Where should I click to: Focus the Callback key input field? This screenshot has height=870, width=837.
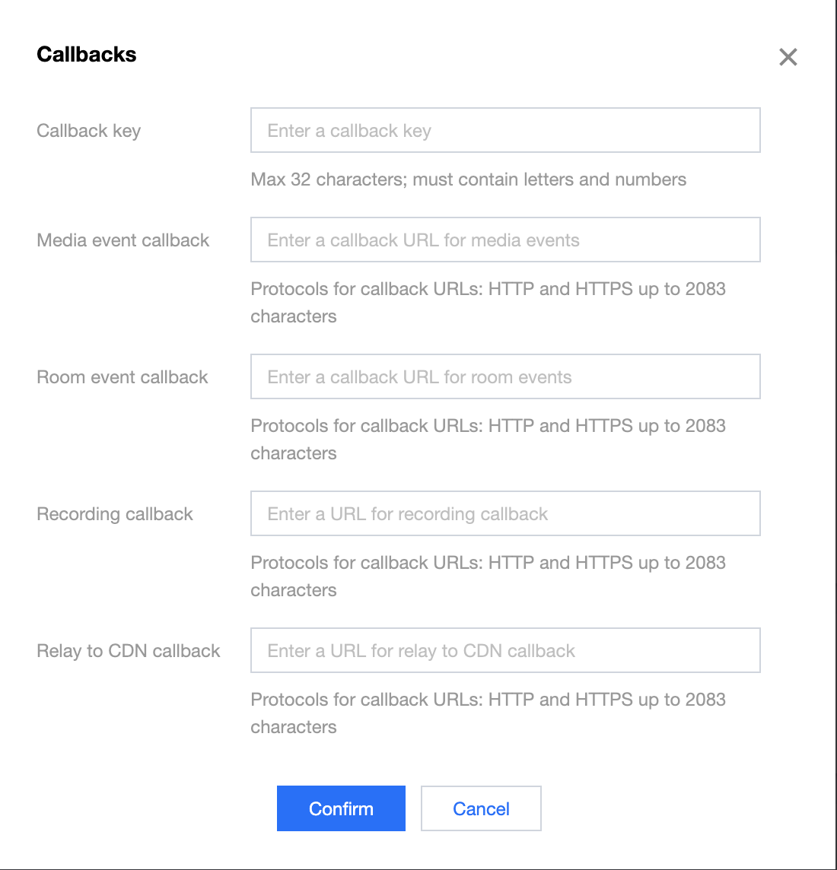(505, 130)
